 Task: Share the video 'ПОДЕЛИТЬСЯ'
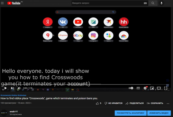coord(135,103)
